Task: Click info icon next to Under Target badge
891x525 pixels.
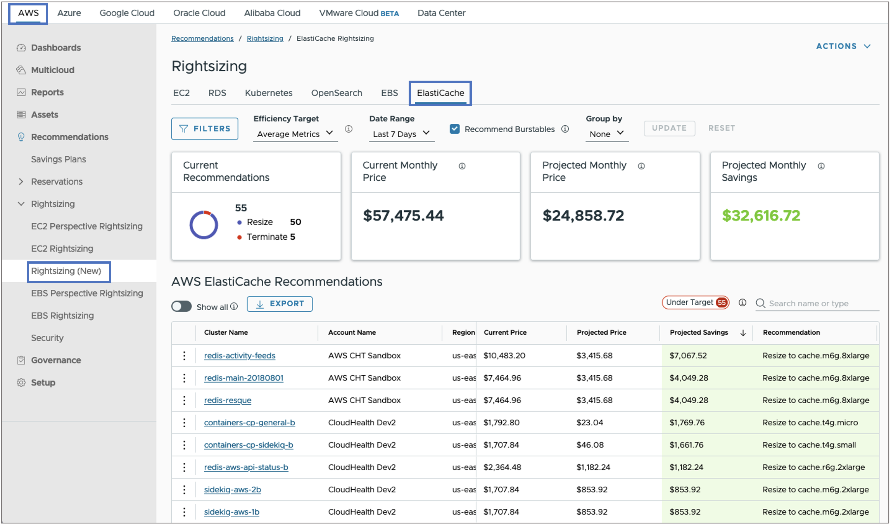Action: tap(742, 302)
